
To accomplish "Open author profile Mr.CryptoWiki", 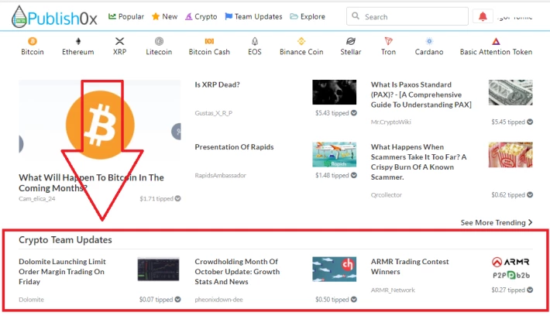I will [x=390, y=122].
